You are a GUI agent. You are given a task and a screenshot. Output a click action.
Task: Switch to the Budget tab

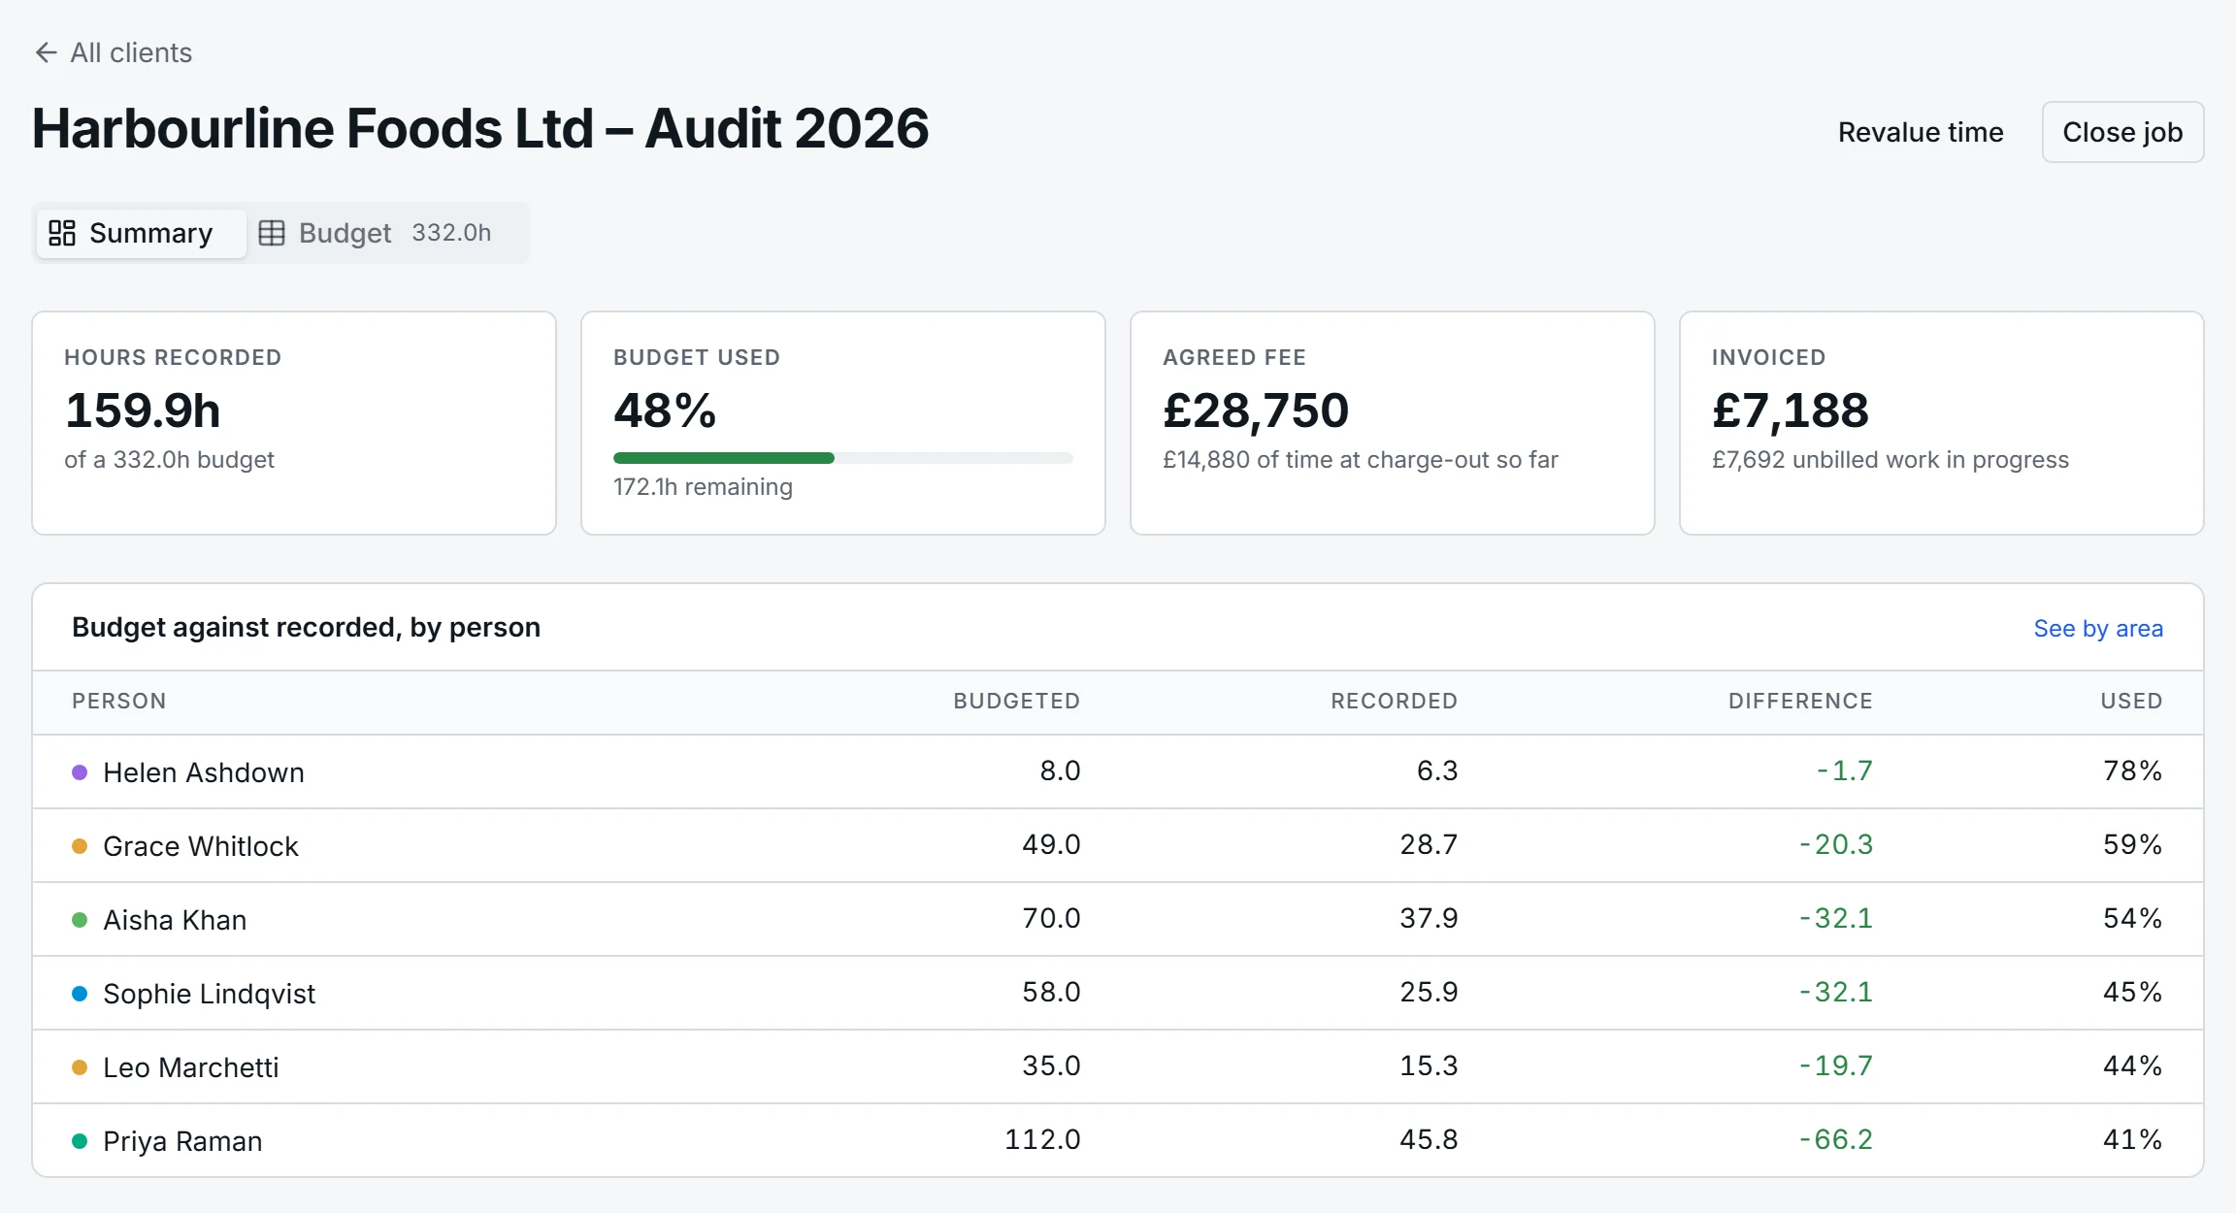click(376, 233)
